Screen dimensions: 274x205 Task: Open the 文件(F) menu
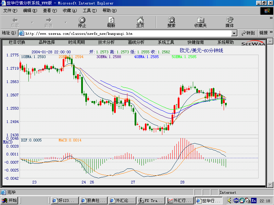tap(10, 11)
